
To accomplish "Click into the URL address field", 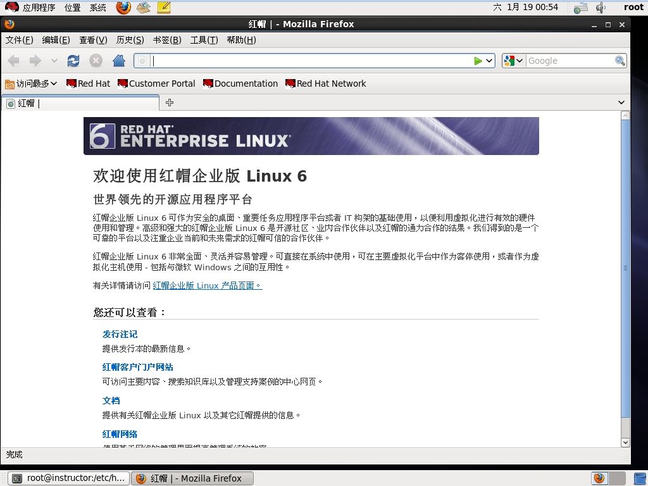I will tap(312, 61).
